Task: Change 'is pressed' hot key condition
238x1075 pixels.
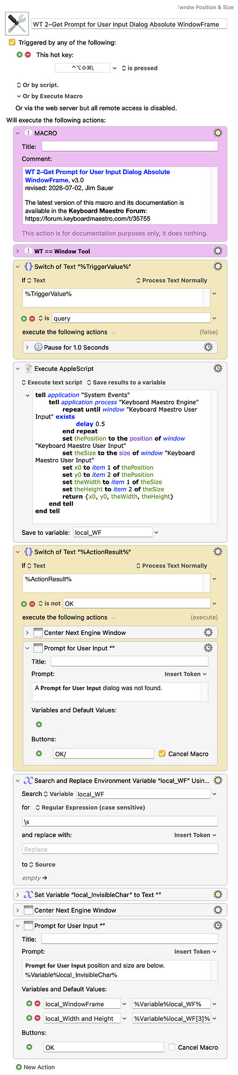Action: click(x=140, y=68)
